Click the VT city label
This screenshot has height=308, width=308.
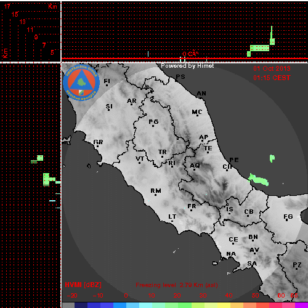point(140,159)
